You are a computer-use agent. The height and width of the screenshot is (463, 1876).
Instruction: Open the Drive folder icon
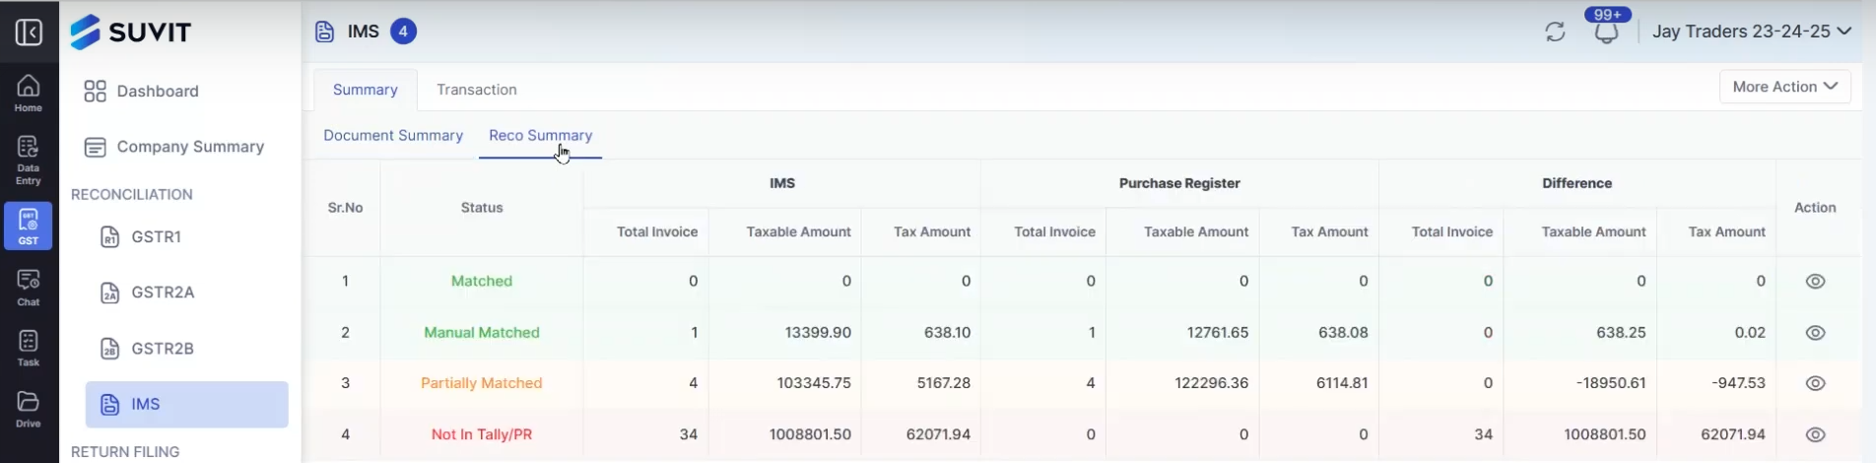[29, 409]
